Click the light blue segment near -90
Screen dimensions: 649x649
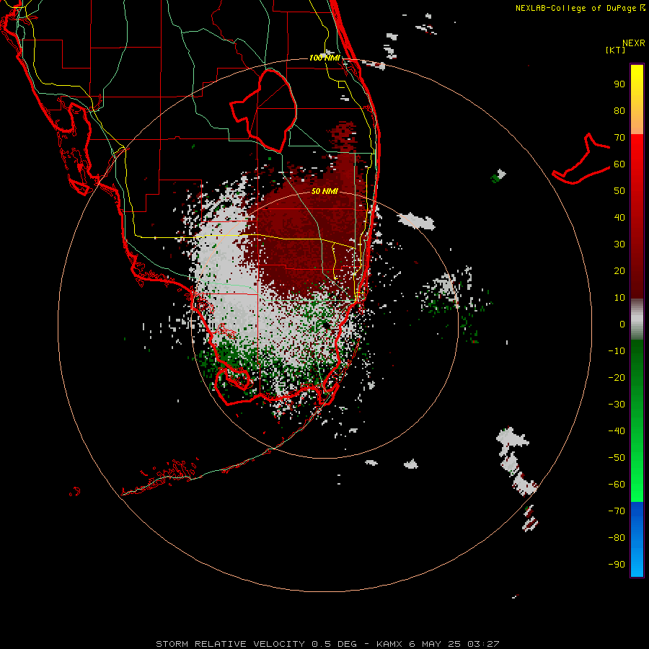coord(637,563)
